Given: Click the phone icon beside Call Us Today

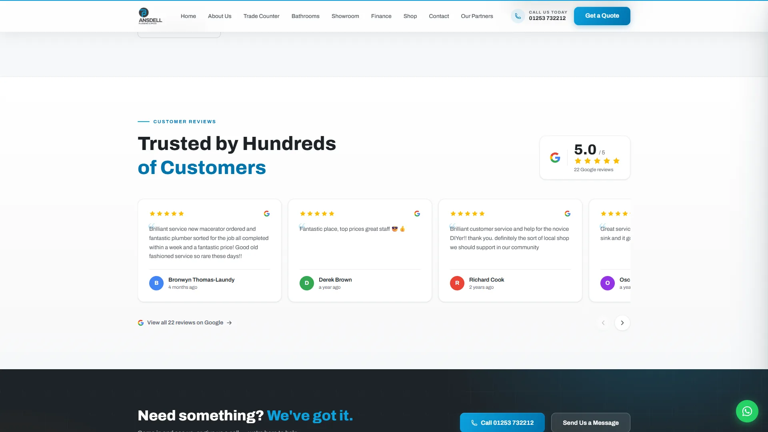Looking at the screenshot, I should point(518,16).
